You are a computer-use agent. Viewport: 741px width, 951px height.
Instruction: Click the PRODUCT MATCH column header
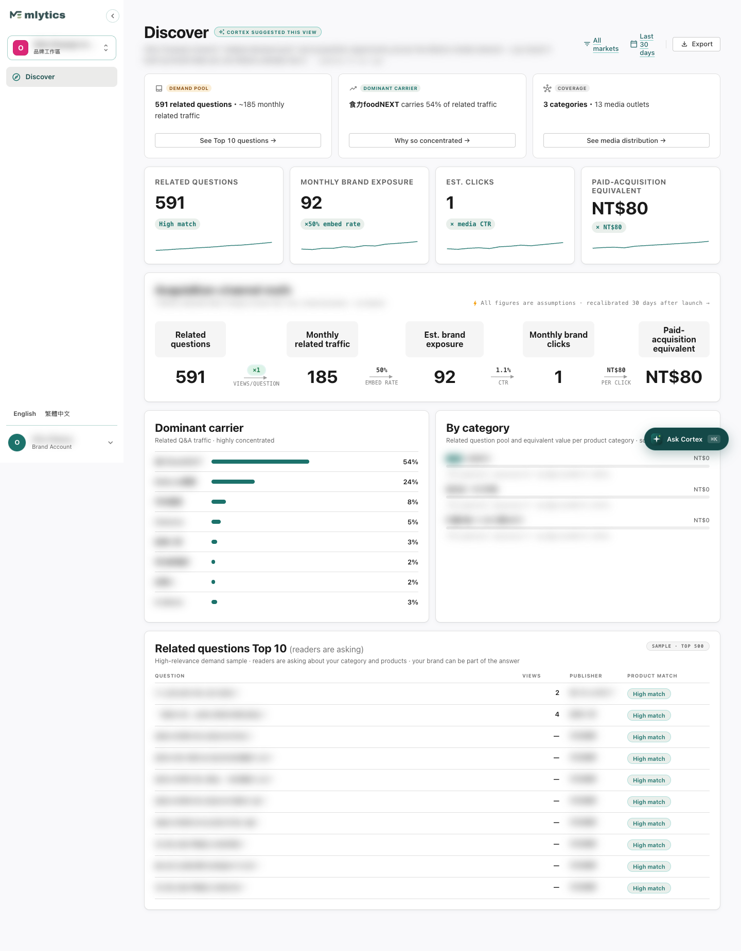click(x=652, y=676)
